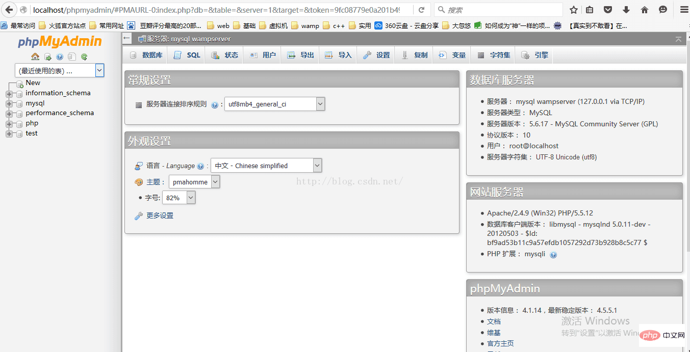This screenshot has height=352, width=690.
Task: Click the php database cylinder icon
Action: click(x=20, y=123)
